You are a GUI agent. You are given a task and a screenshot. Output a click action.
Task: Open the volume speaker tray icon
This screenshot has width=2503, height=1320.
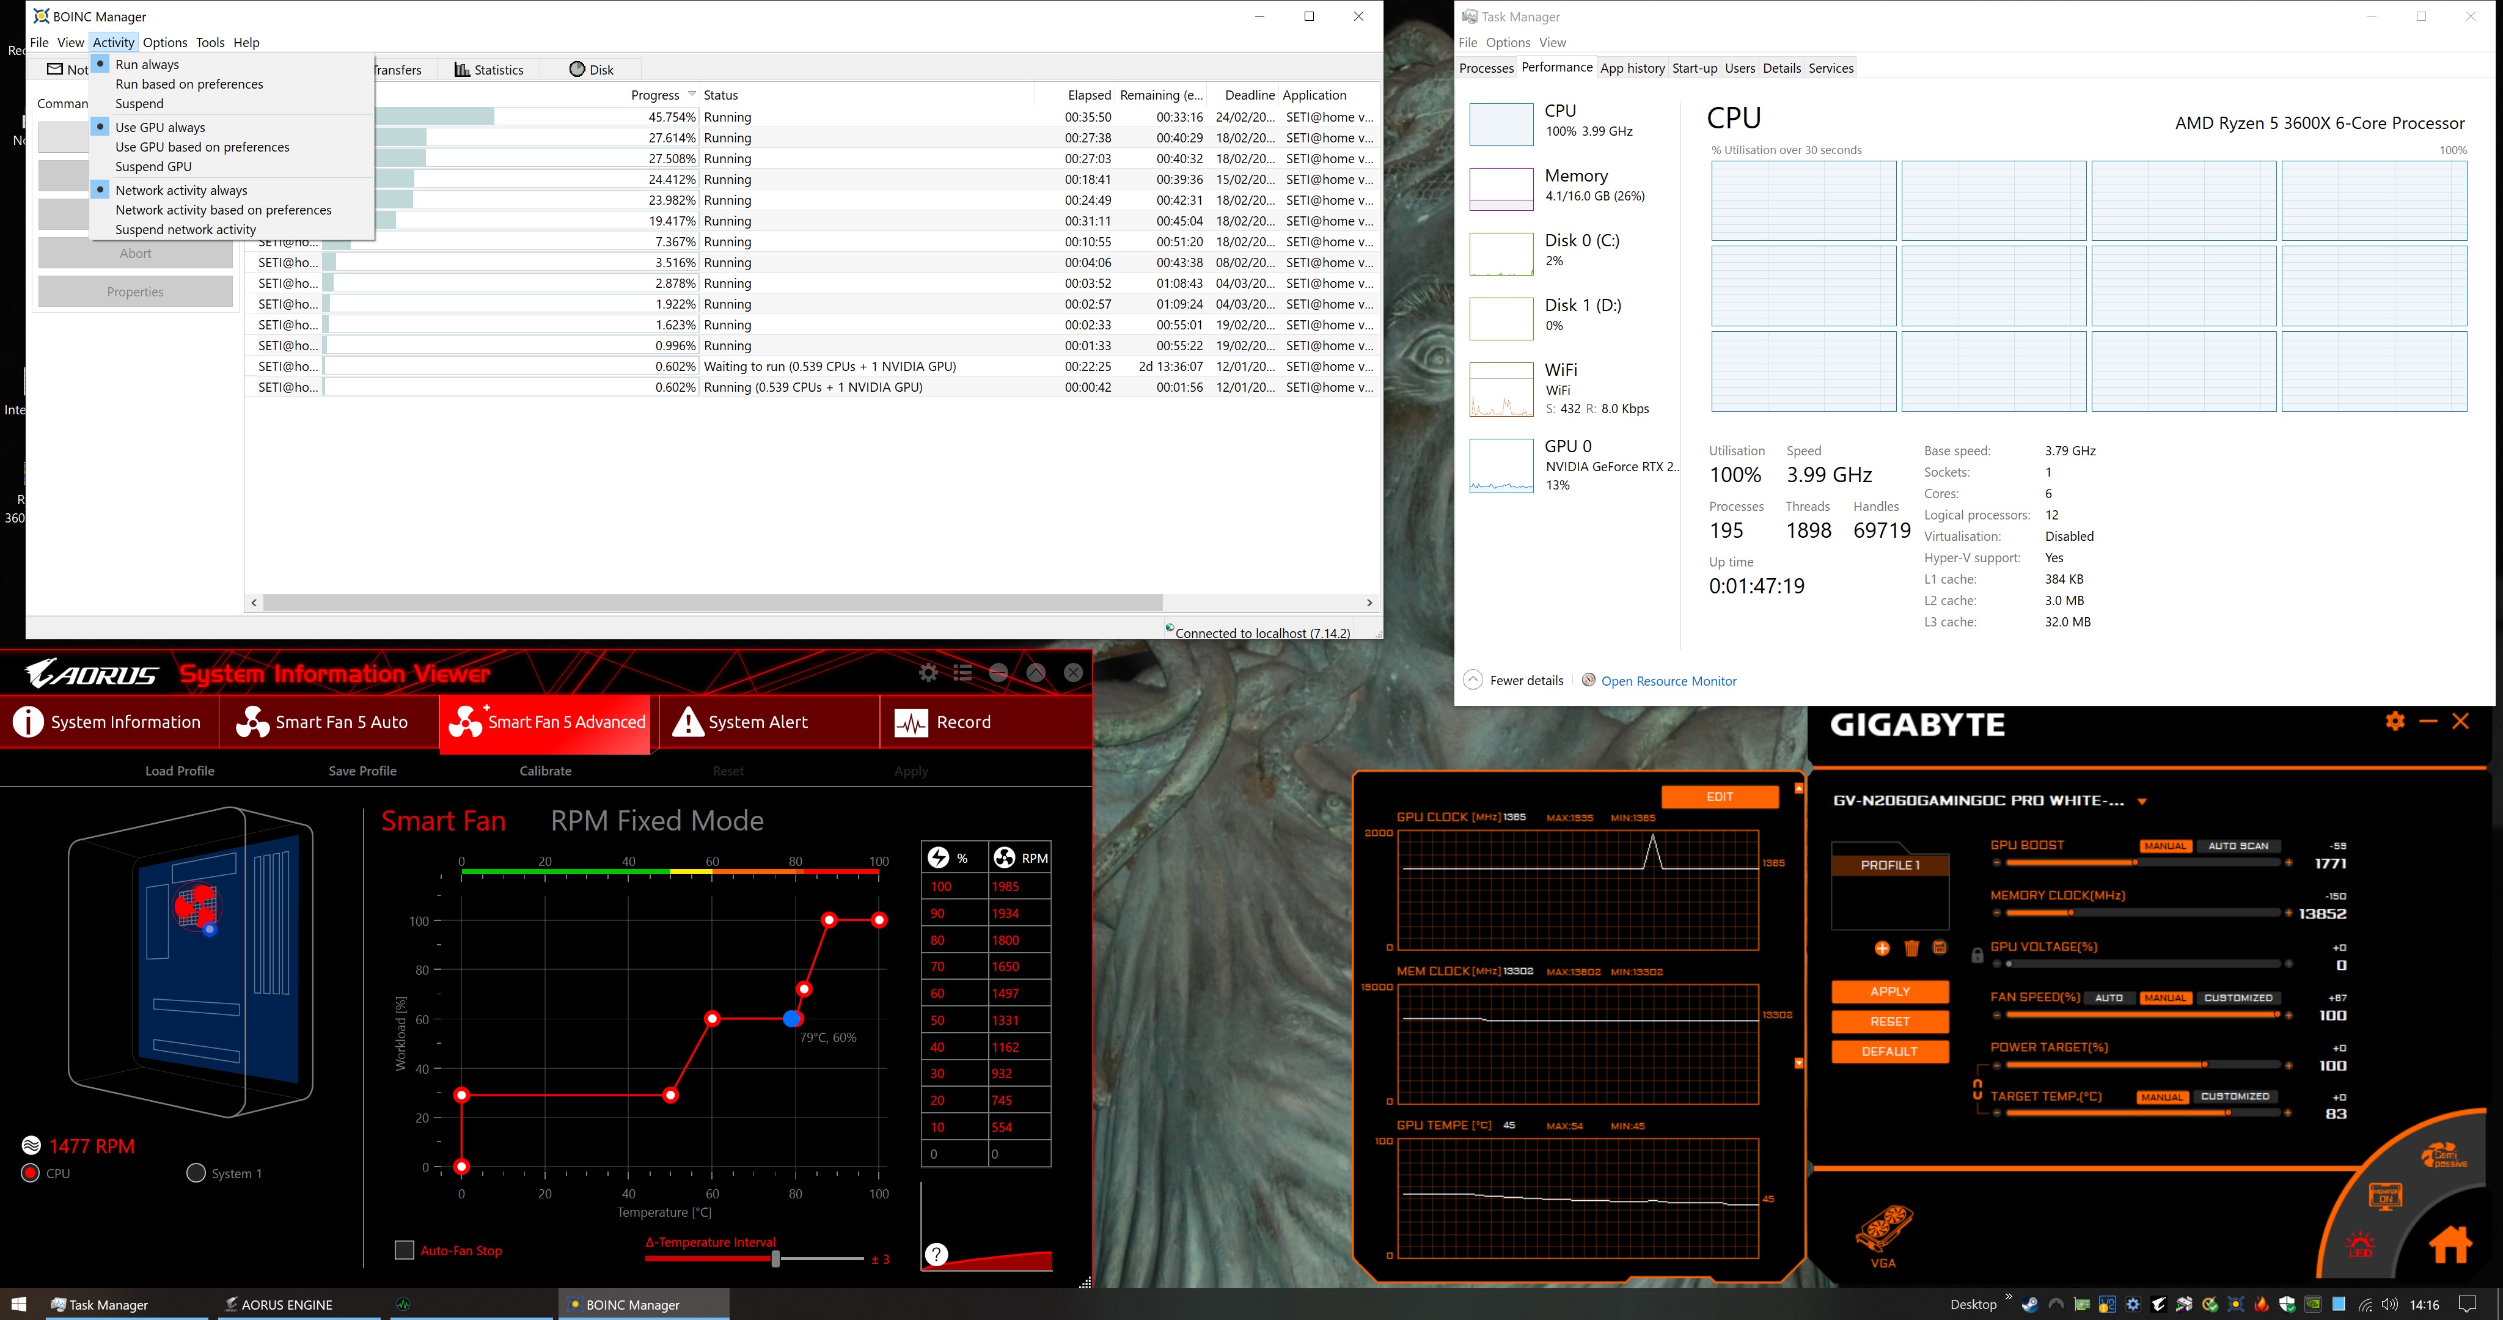[2391, 1305]
